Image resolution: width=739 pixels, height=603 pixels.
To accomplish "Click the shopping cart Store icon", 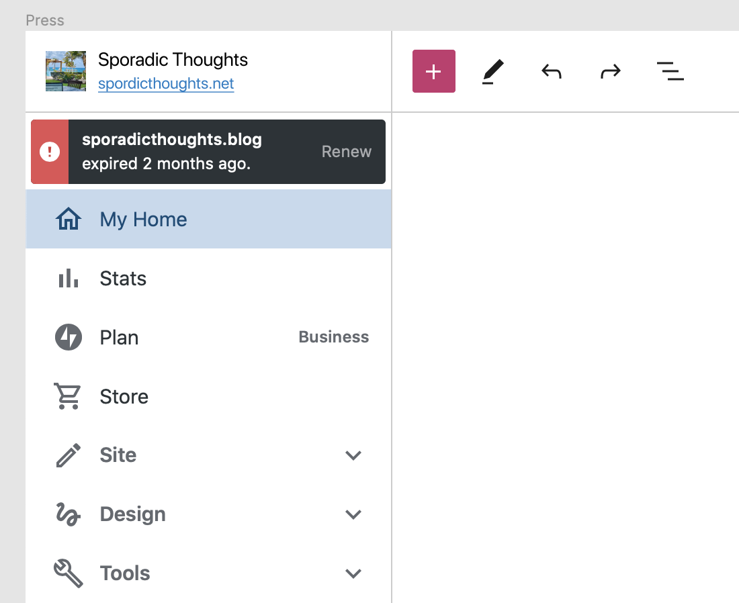I will (x=68, y=396).
